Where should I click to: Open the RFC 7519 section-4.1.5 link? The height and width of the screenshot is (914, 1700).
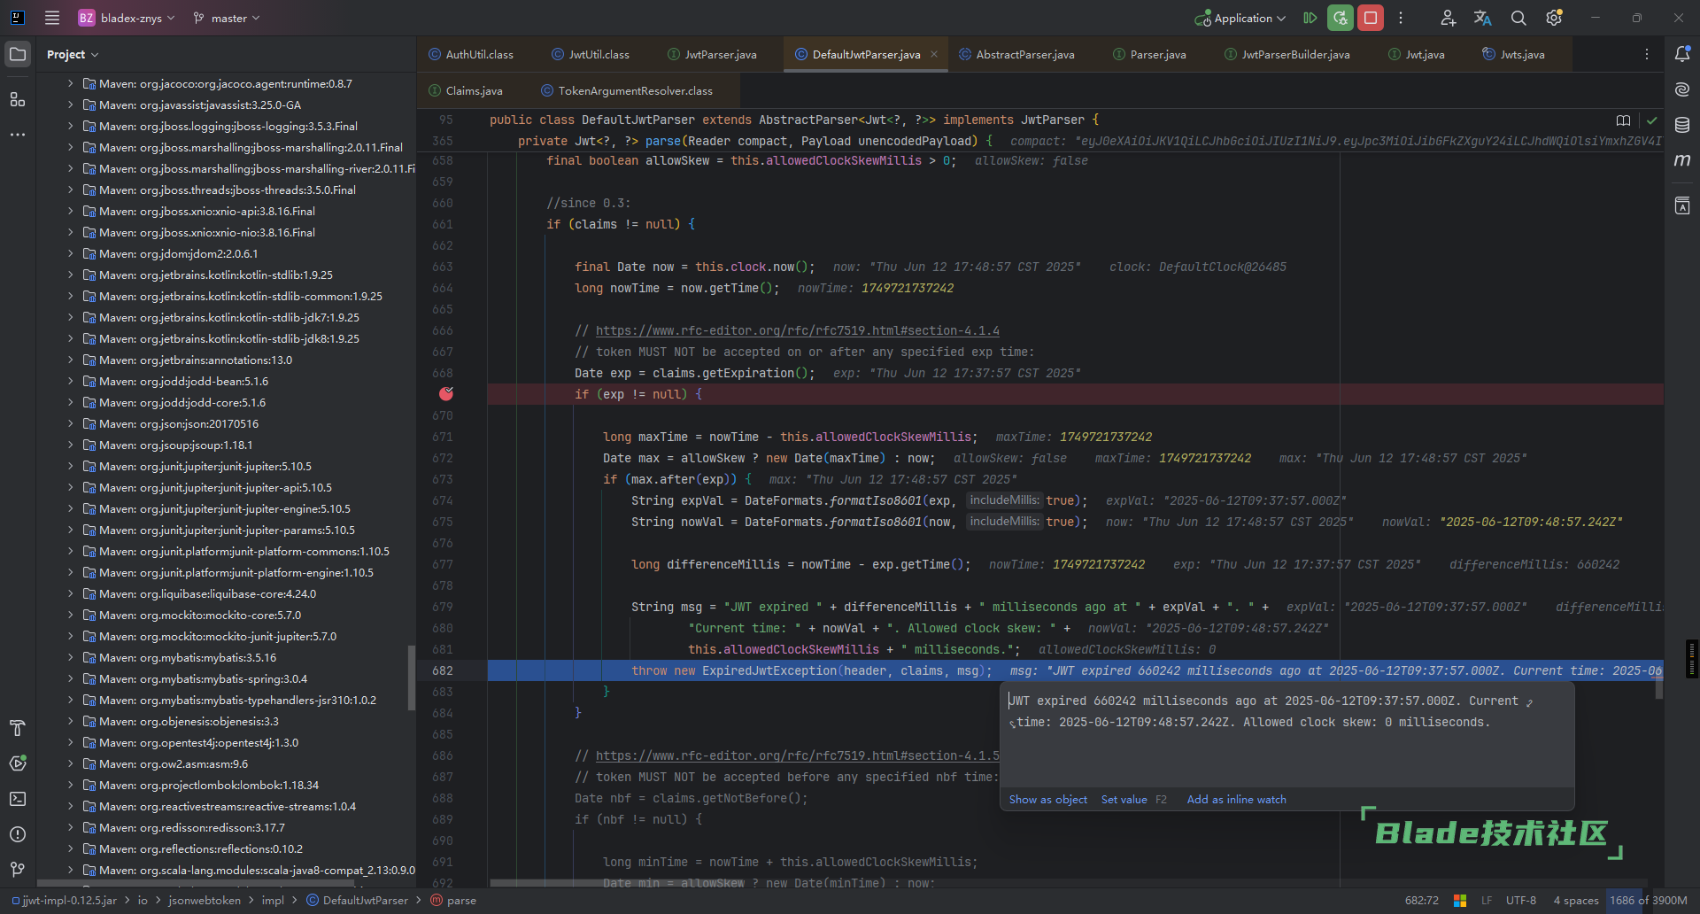click(x=797, y=755)
